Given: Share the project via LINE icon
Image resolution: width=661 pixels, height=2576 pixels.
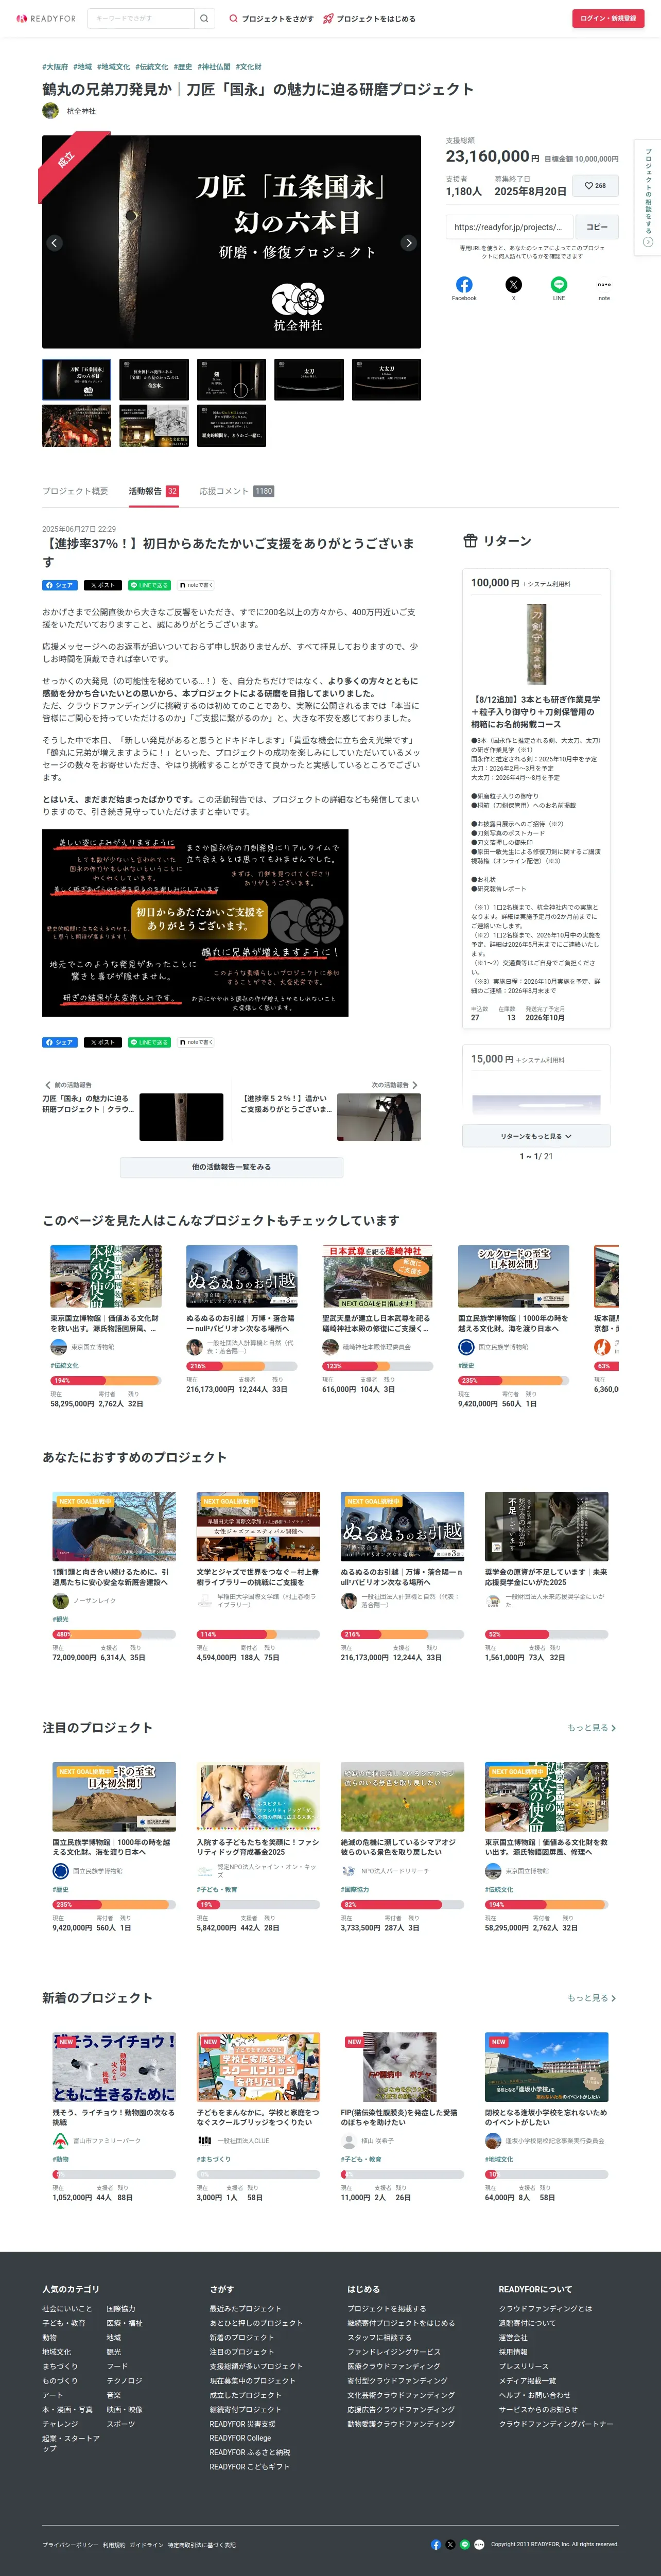Looking at the screenshot, I should coord(559,285).
